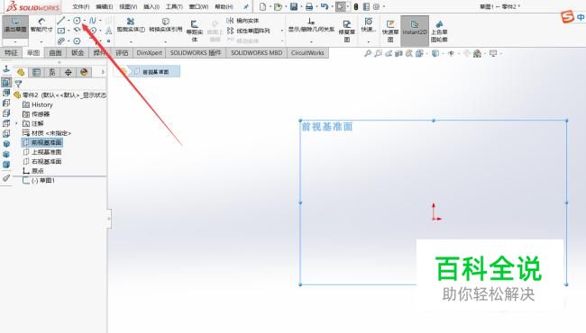This screenshot has height=333, width=586.
Task: Open the circle tool dropdown arrow
Action: coord(85,21)
